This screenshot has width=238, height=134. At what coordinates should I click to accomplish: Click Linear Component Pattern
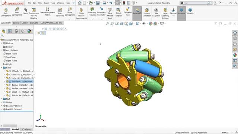[47, 12]
